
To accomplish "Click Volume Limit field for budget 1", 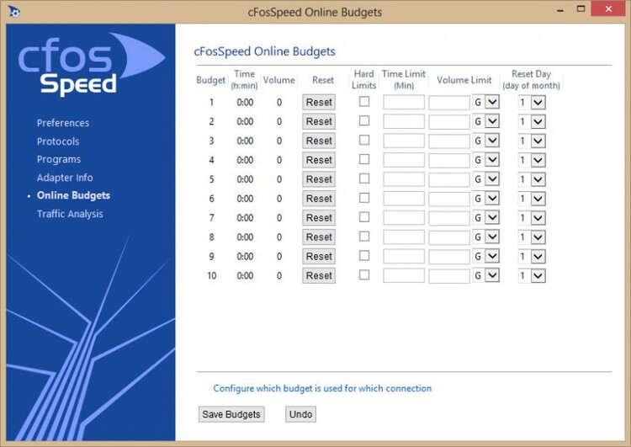I will click(449, 103).
